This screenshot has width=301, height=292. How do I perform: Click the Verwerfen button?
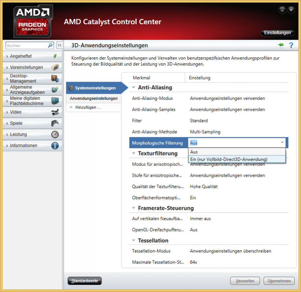pyautogui.click(x=245, y=281)
